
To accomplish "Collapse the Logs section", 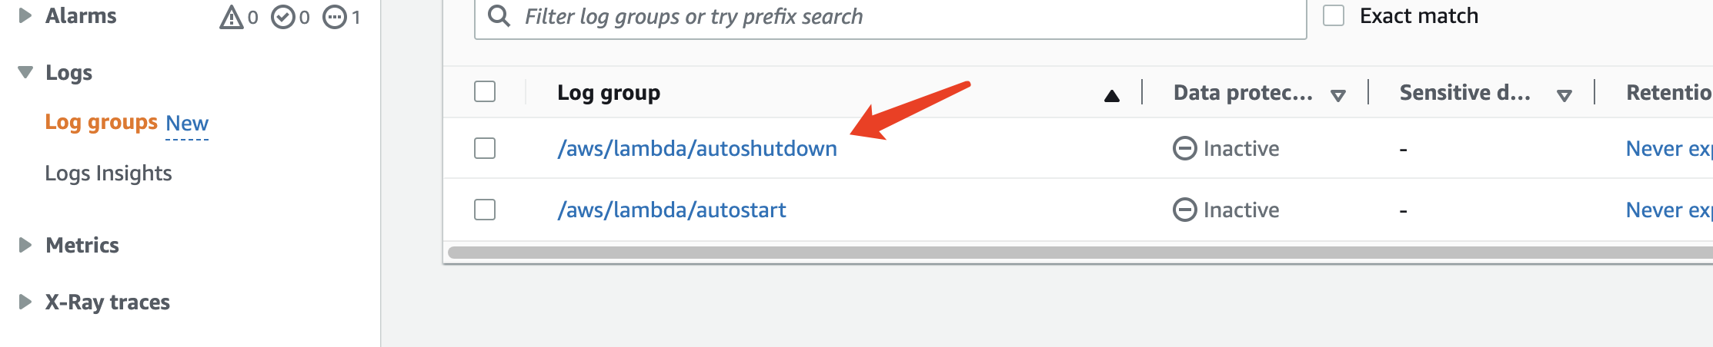I will click(x=25, y=72).
